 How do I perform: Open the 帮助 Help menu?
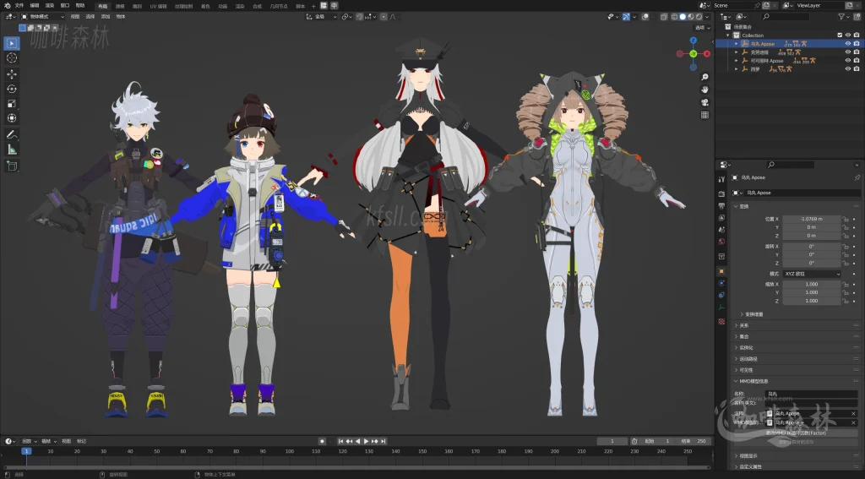pyautogui.click(x=80, y=6)
